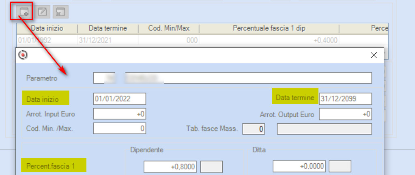Click the Arrot. Output Euro field

pos(345,114)
